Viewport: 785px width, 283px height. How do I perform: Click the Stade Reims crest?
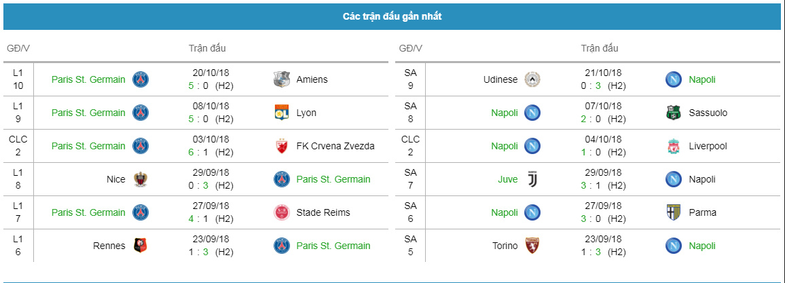(x=282, y=212)
